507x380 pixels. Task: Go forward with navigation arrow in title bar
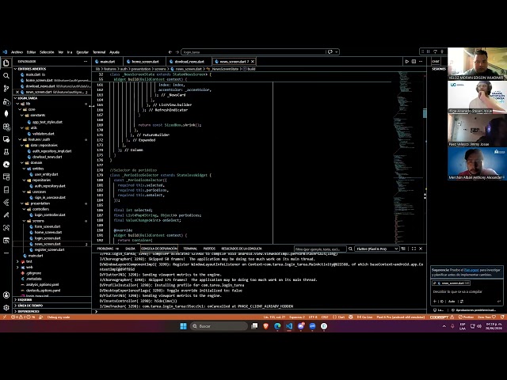pos(177,51)
